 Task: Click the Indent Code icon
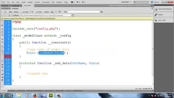coord(2,74)
